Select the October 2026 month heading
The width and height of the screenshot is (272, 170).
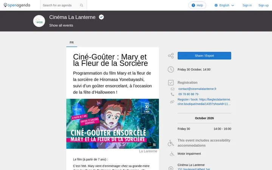pos(204,118)
